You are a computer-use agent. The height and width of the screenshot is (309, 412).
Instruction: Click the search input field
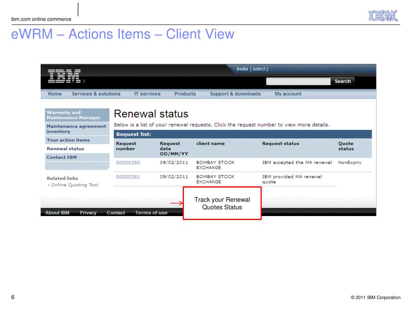298,81
